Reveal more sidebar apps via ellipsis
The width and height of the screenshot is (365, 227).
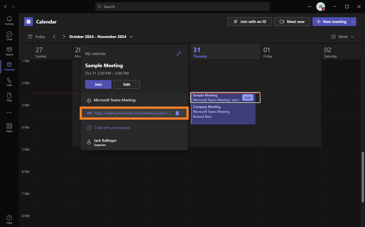point(9,112)
